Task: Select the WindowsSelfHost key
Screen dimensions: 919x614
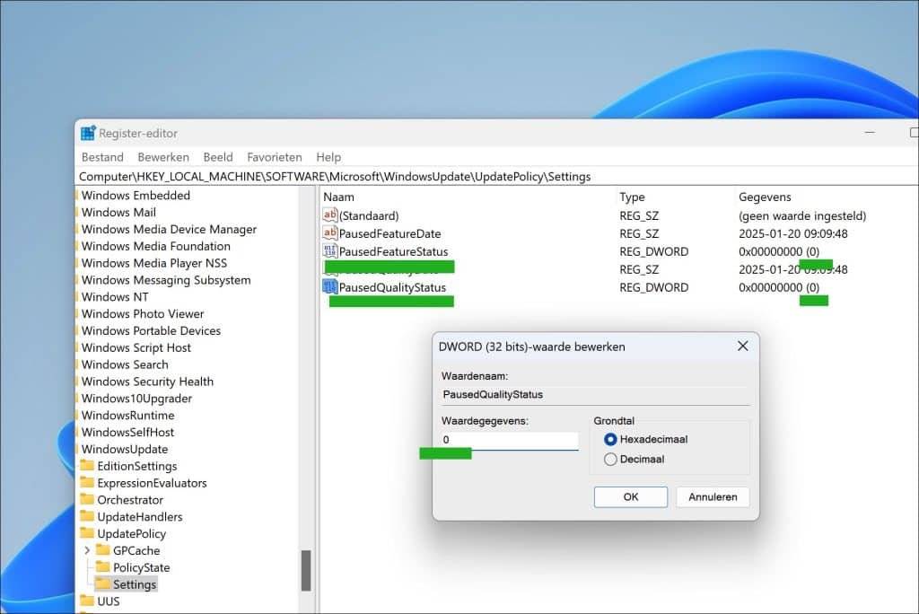Action: (x=127, y=432)
